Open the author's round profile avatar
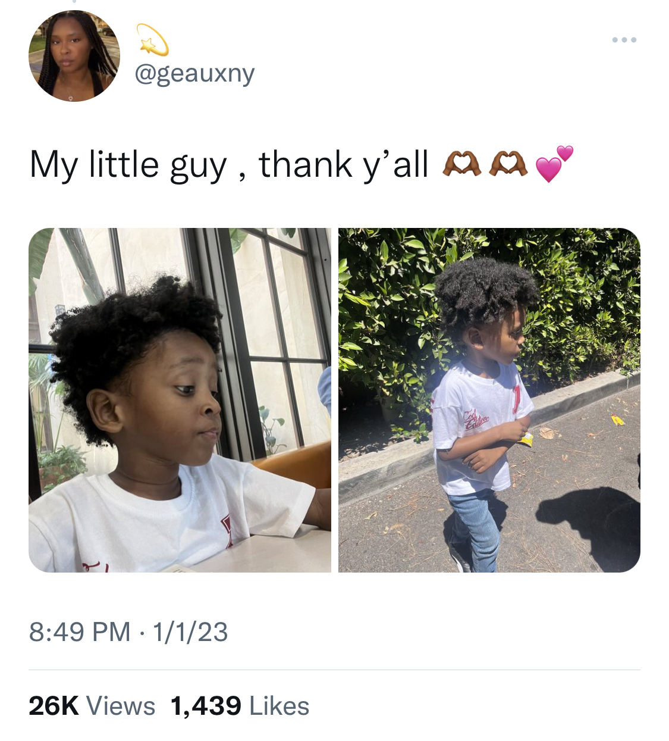669x741 pixels. click(x=74, y=56)
